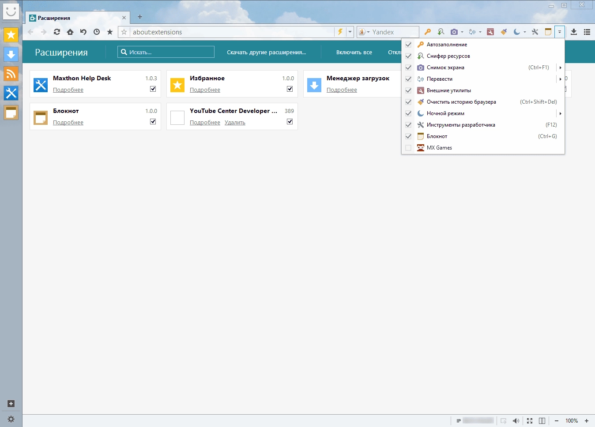Click the autofill key toolbar icon

pos(427,32)
